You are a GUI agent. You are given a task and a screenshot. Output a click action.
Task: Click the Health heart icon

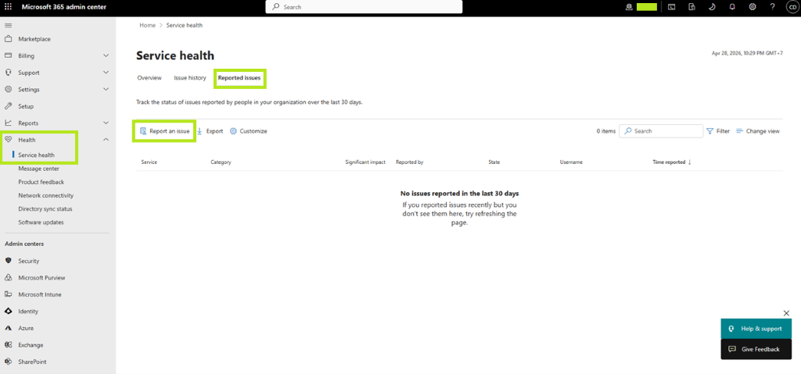tap(8, 140)
